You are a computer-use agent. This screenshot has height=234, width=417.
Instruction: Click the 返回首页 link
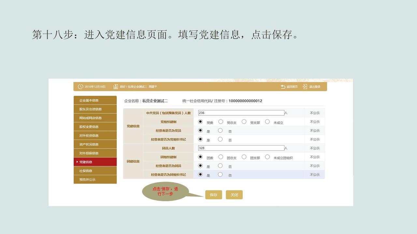(291, 87)
